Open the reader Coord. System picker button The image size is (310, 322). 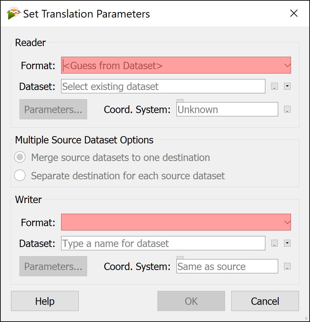pos(287,109)
